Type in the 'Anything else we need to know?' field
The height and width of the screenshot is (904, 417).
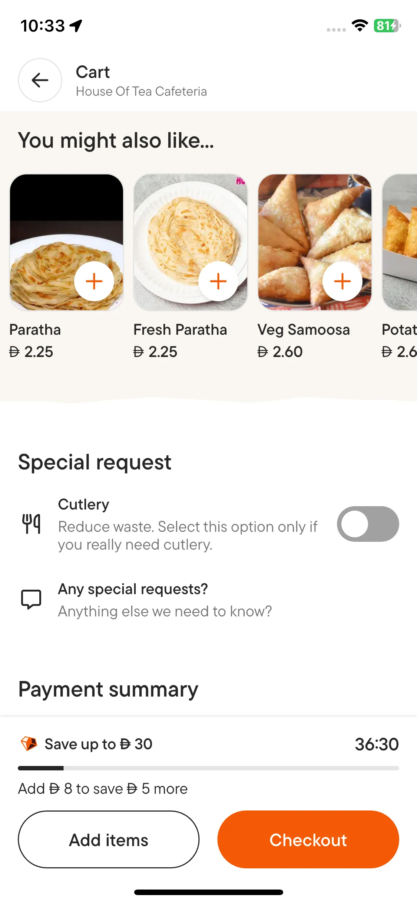[165, 611]
